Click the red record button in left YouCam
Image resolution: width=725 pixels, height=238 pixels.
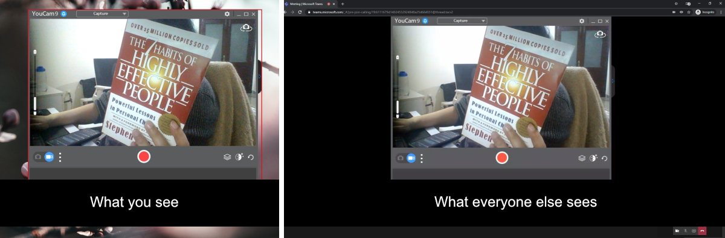pyautogui.click(x=144, y=157)
